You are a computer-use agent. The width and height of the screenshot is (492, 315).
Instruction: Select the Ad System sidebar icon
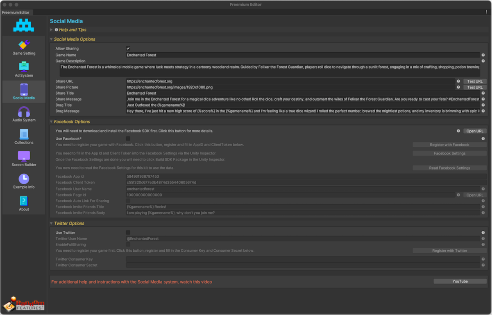24,67
